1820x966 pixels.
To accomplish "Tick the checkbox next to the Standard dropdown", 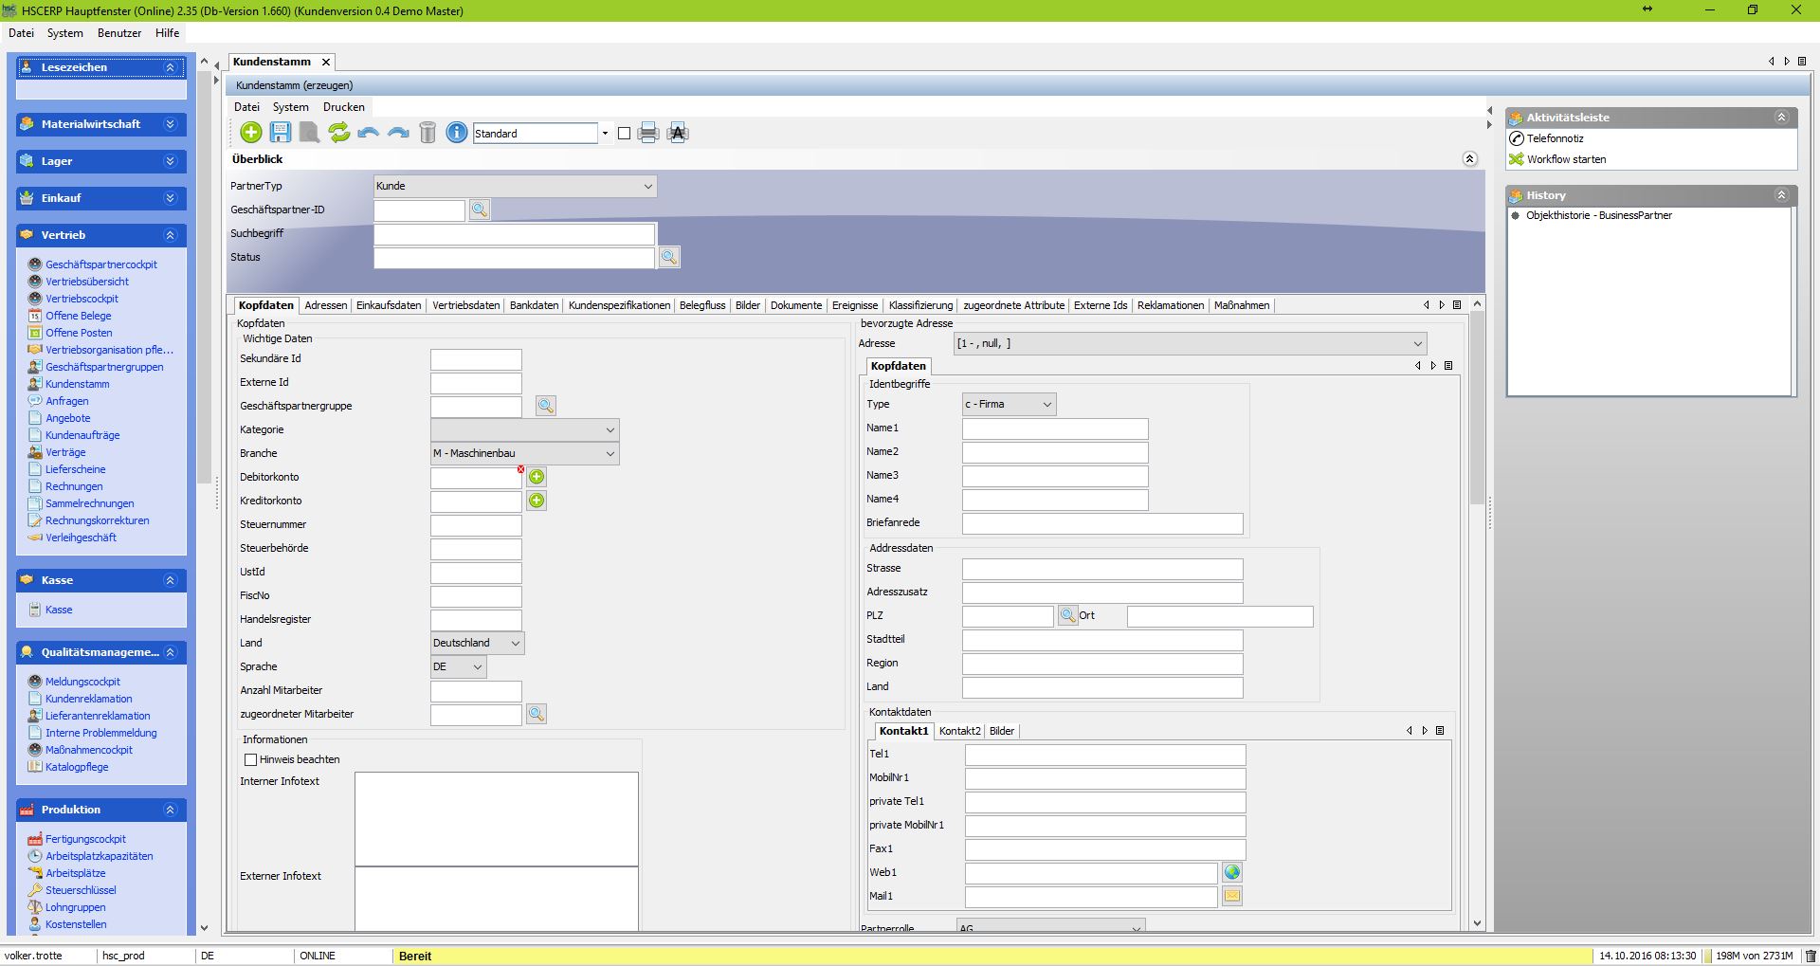I will coord(624,134).
